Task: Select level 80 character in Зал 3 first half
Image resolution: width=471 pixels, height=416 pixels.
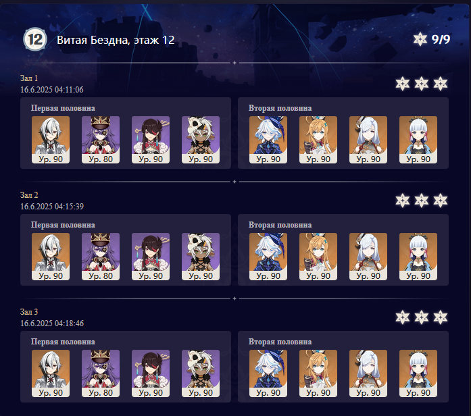Action: pyautogui.click(x=101, y=373)
